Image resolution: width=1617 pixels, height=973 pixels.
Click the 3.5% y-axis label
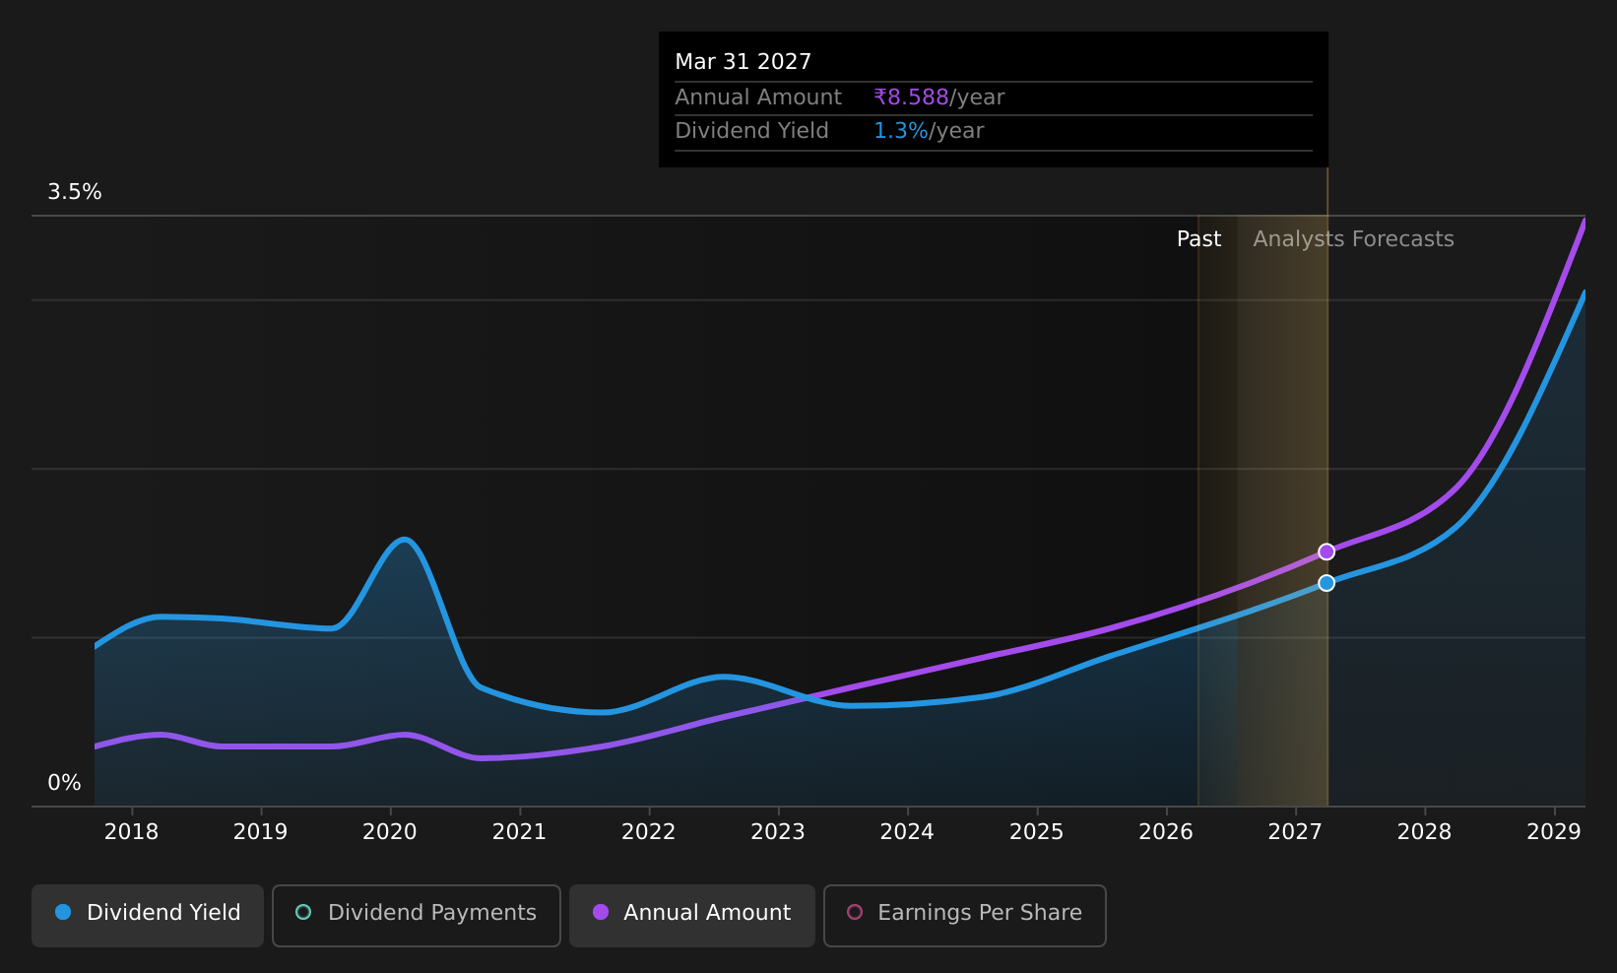(x=75, y=192)
